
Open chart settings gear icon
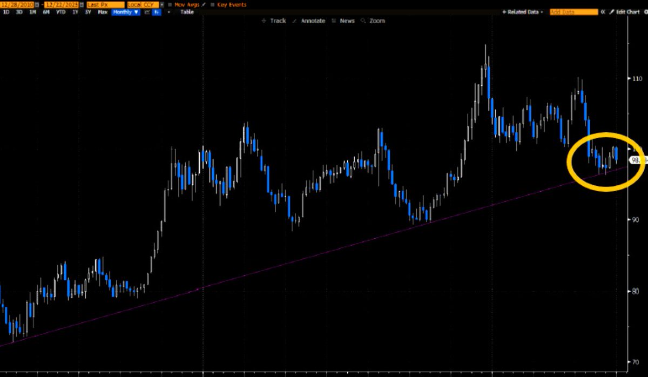[645, 12]
